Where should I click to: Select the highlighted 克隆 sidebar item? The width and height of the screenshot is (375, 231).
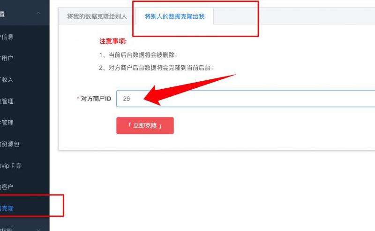(x=7, y=208)
